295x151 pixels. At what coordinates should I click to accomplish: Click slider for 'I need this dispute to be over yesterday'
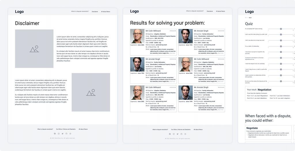pos(281,64)
